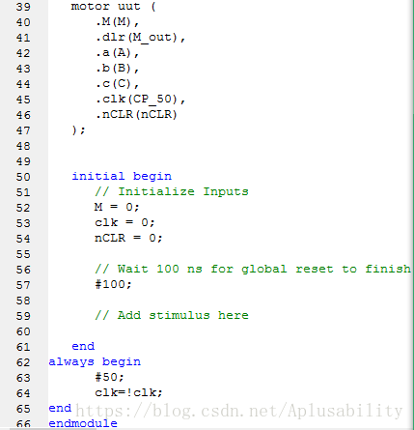Click the '// Initialize Inputs' comment
Image resolution: width=414 pixels, height=430 pixels.
(172, 192)
